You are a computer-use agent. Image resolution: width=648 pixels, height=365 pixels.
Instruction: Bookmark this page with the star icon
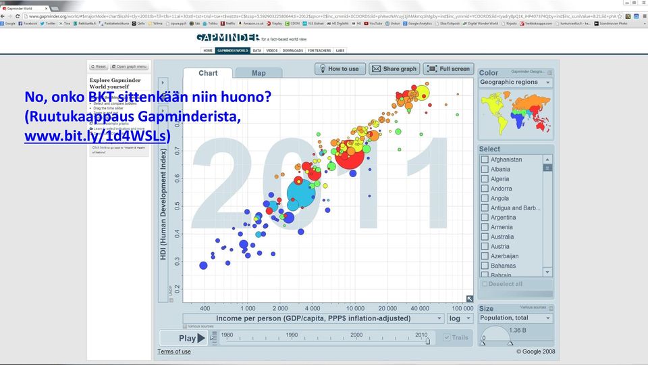pos(620,16)
